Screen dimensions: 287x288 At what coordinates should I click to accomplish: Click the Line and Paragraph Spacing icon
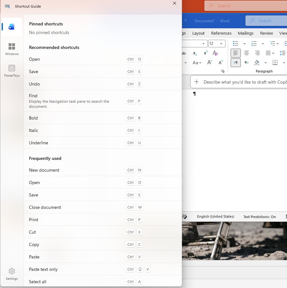point(283,53)
